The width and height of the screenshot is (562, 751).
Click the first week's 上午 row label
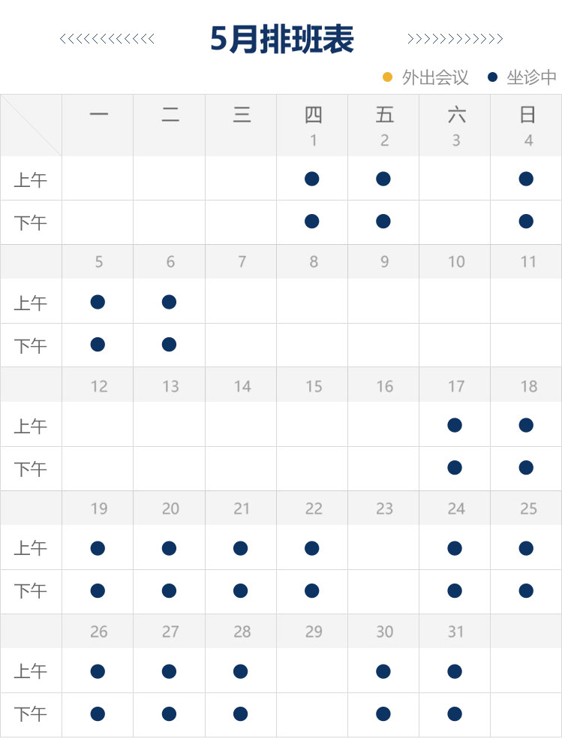pos(31,179)
